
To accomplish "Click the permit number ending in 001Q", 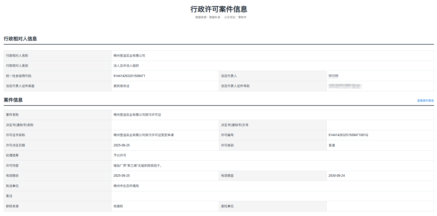I will point(348,135).
